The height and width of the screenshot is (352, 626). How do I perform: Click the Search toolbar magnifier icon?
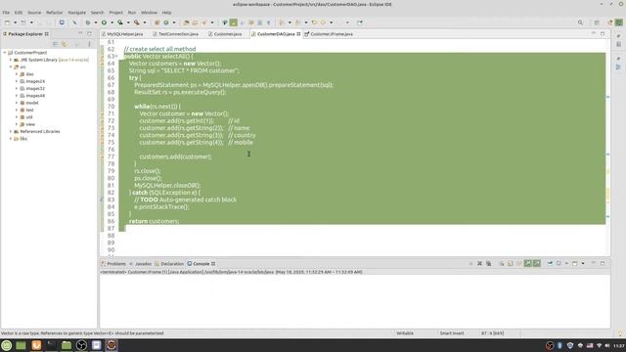tap(580, 22)
